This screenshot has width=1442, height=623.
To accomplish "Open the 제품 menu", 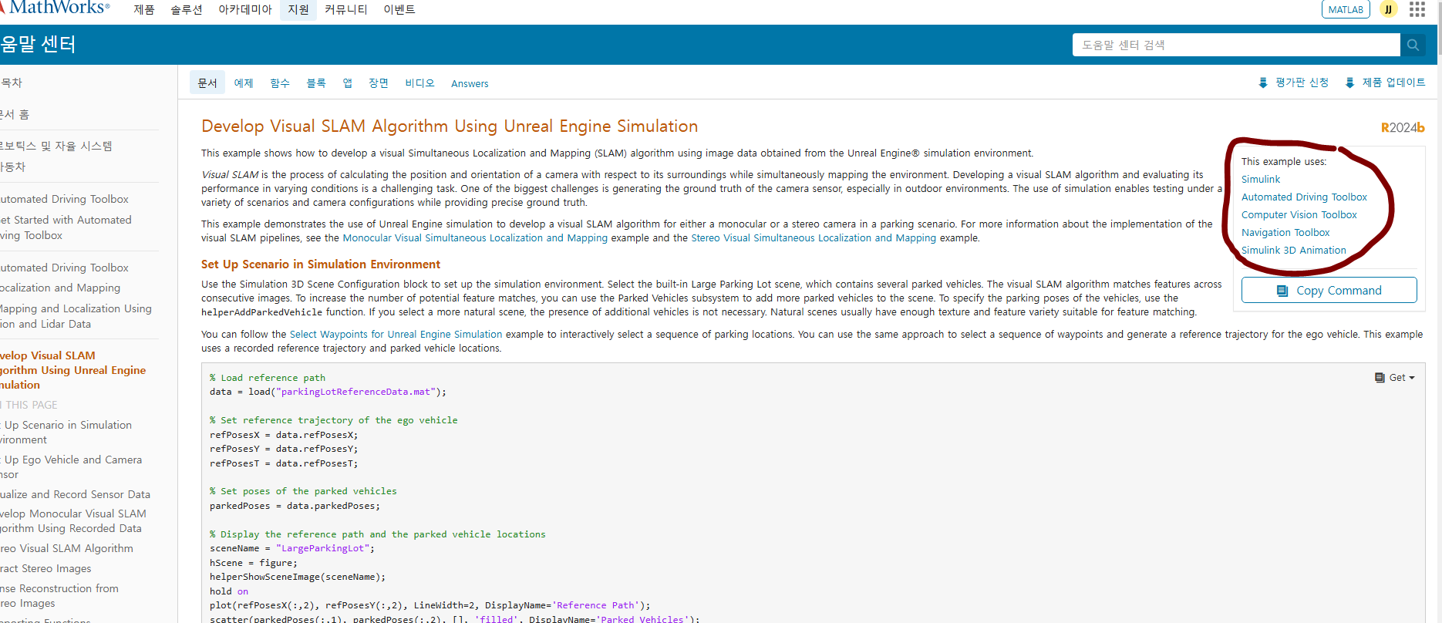I will (x=144, y=9).
